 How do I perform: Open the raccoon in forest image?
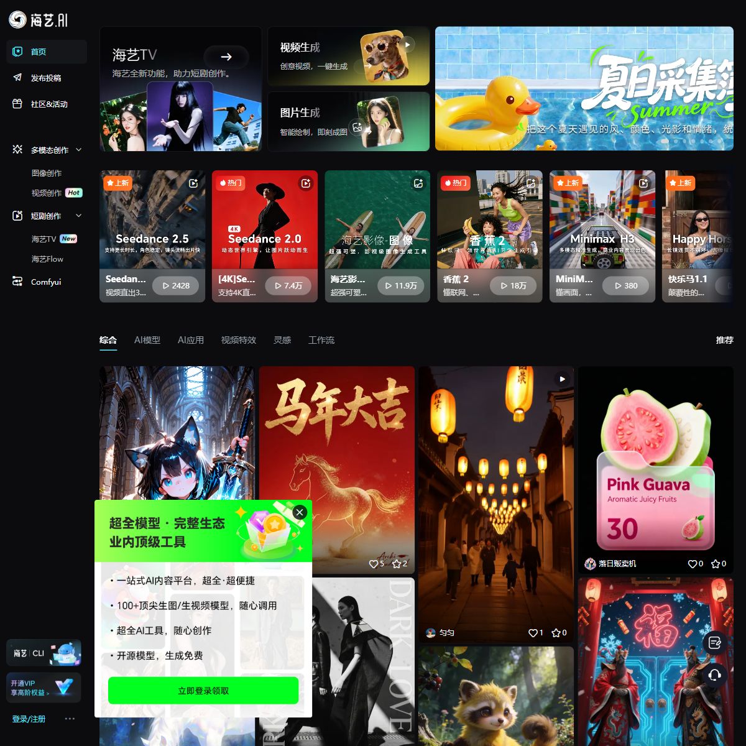pyautogui.click(x=495, y=696)
